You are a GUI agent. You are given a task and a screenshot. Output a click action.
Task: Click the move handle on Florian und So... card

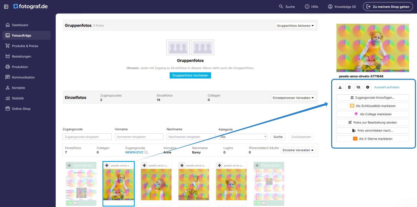pos(257,165)
